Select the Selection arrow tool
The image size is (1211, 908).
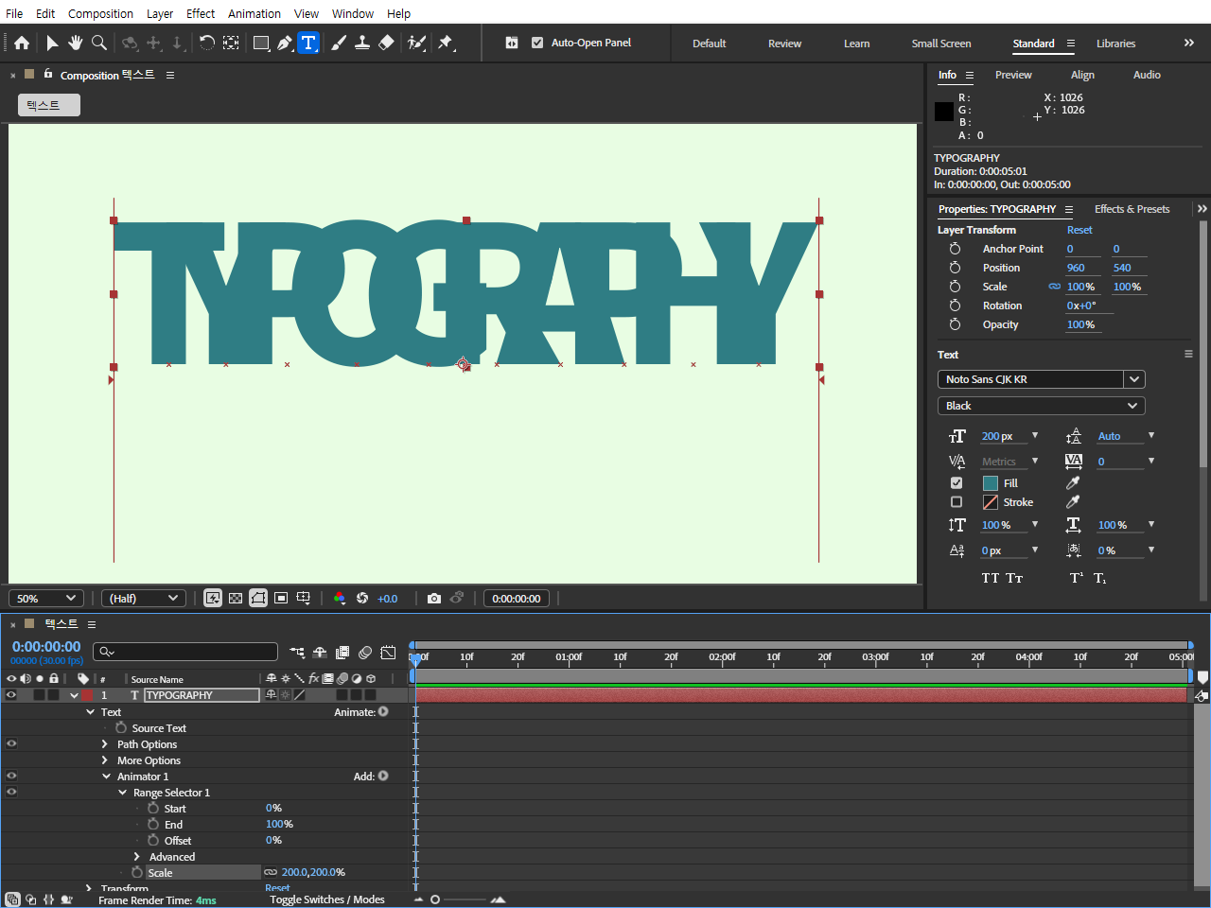click(x=52, y=43)
